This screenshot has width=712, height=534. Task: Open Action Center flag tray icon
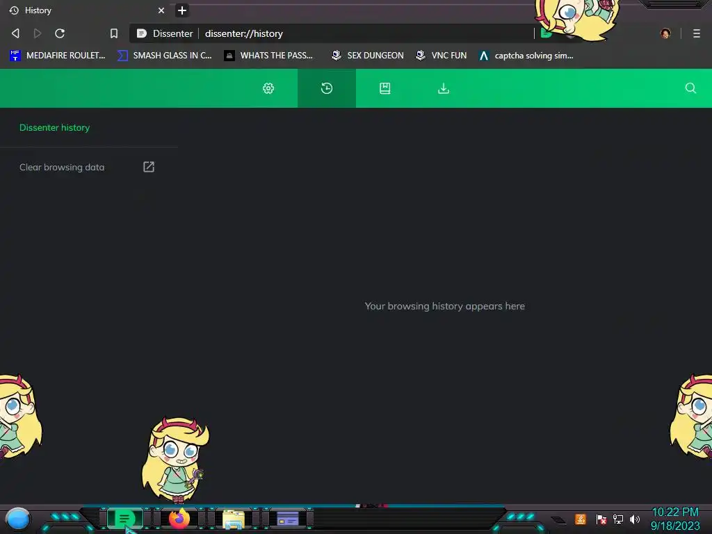pyautogui.click(x=601, y=519)
